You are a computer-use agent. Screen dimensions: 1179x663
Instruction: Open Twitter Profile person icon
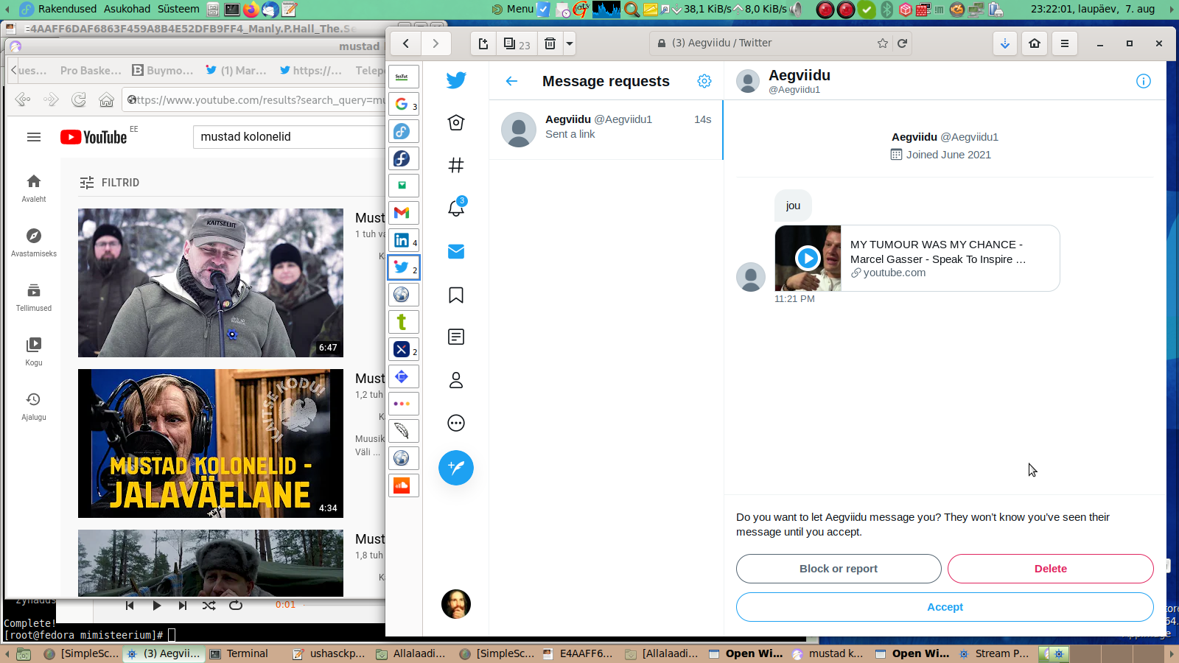[456, 380]
